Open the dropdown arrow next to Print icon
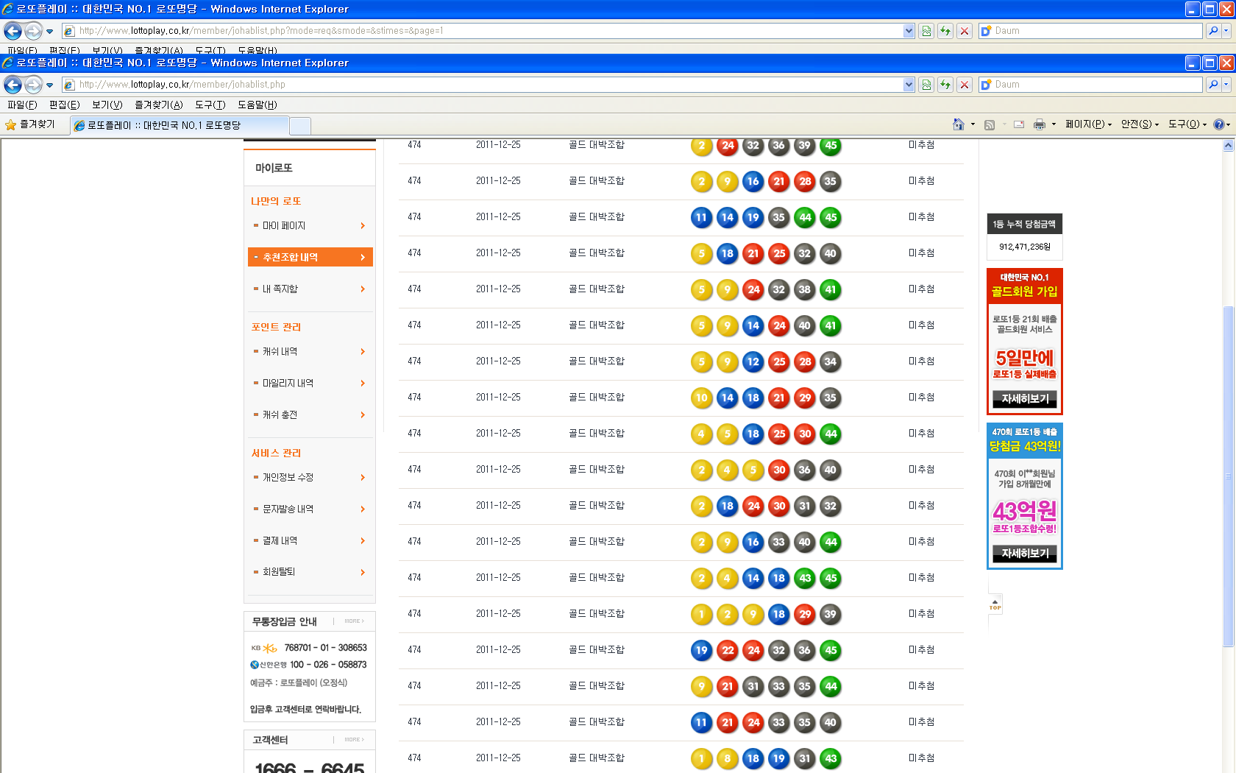The width and height of the screenshot is (1236, 773). pyautogui.click(x=1054, y=124)
